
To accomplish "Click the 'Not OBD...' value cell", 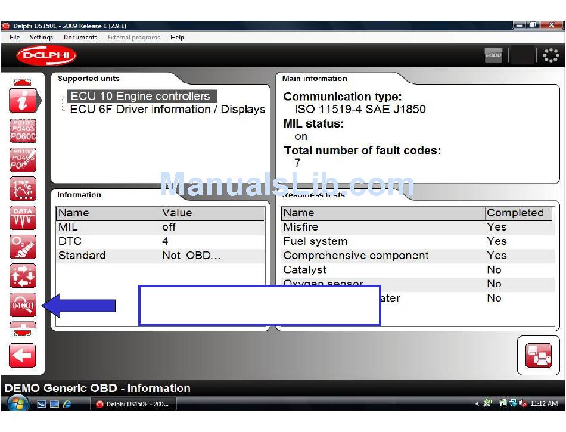I will point(191,256).
